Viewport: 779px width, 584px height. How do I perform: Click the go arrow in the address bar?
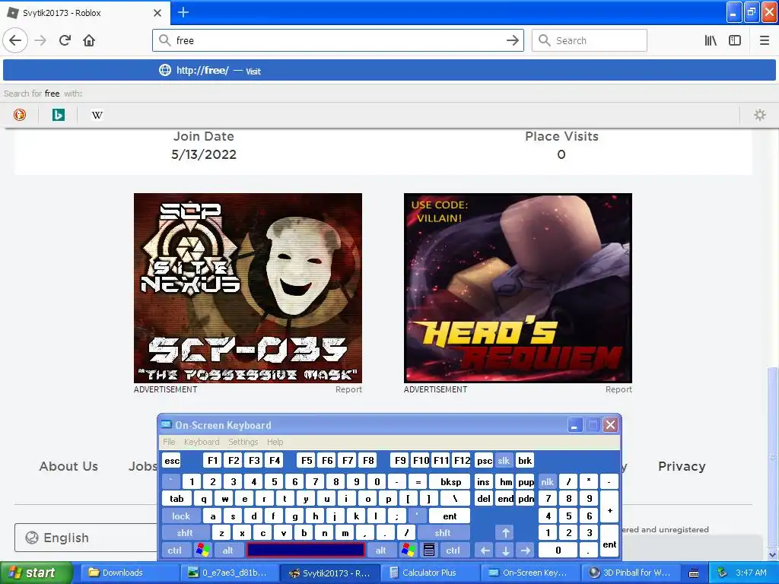512,40
